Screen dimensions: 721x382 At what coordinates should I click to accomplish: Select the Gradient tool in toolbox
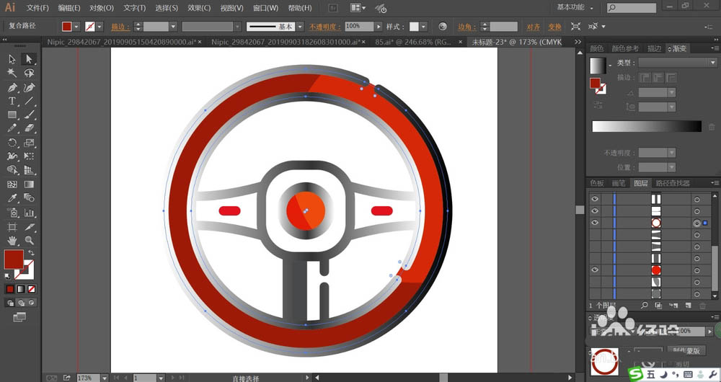(x=29, y=185)
